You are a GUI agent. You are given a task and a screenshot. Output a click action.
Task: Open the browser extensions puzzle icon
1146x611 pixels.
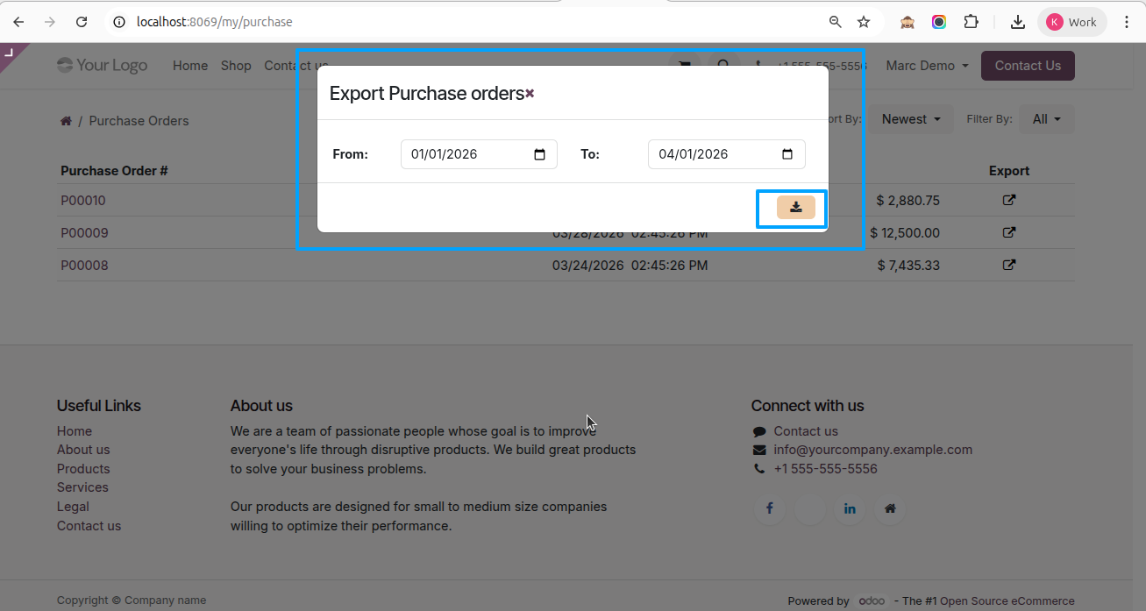971,22
